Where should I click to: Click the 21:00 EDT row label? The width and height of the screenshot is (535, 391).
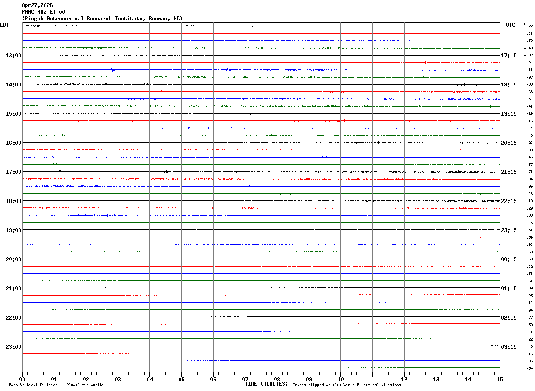(x=14, y=289)
